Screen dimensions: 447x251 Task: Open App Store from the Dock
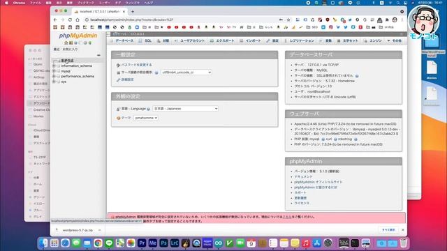coord(316,243)
